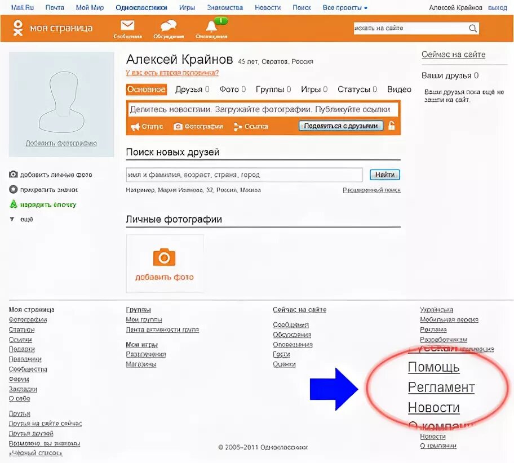Click the 'Добавить фотографию' link under avatar
Screen dimensions: 514x463
coord(61,144)
